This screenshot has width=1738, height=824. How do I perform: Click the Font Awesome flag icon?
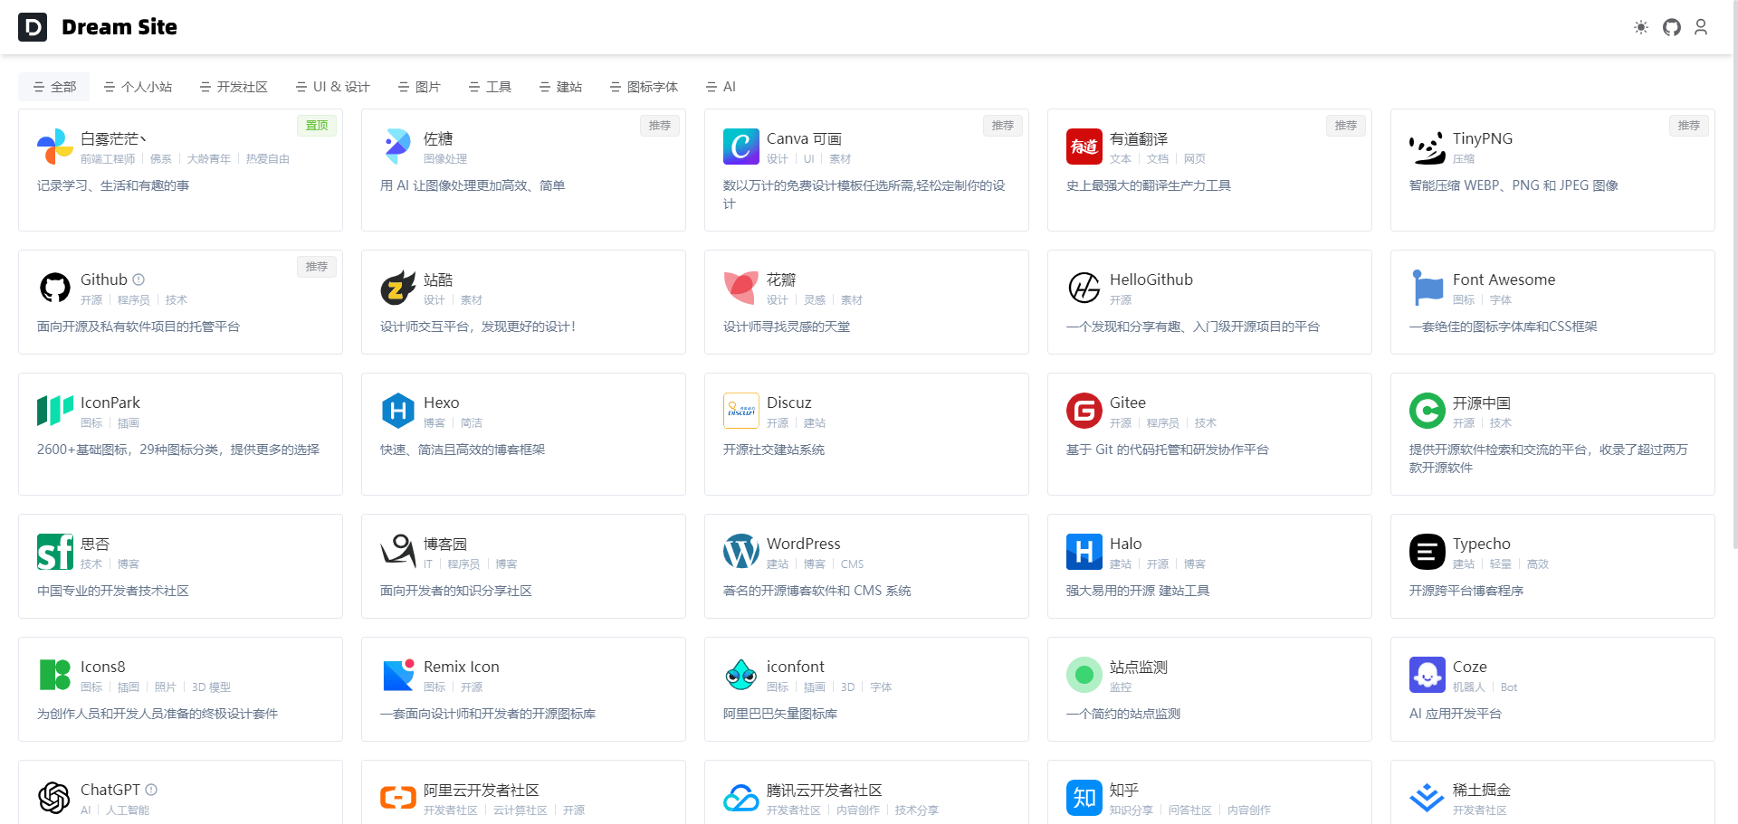point(1428,288)
